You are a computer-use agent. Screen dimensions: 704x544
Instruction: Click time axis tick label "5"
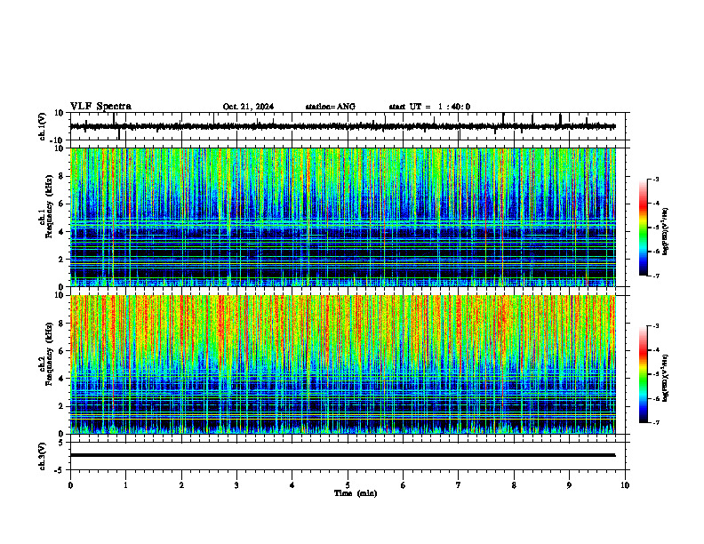348,485
